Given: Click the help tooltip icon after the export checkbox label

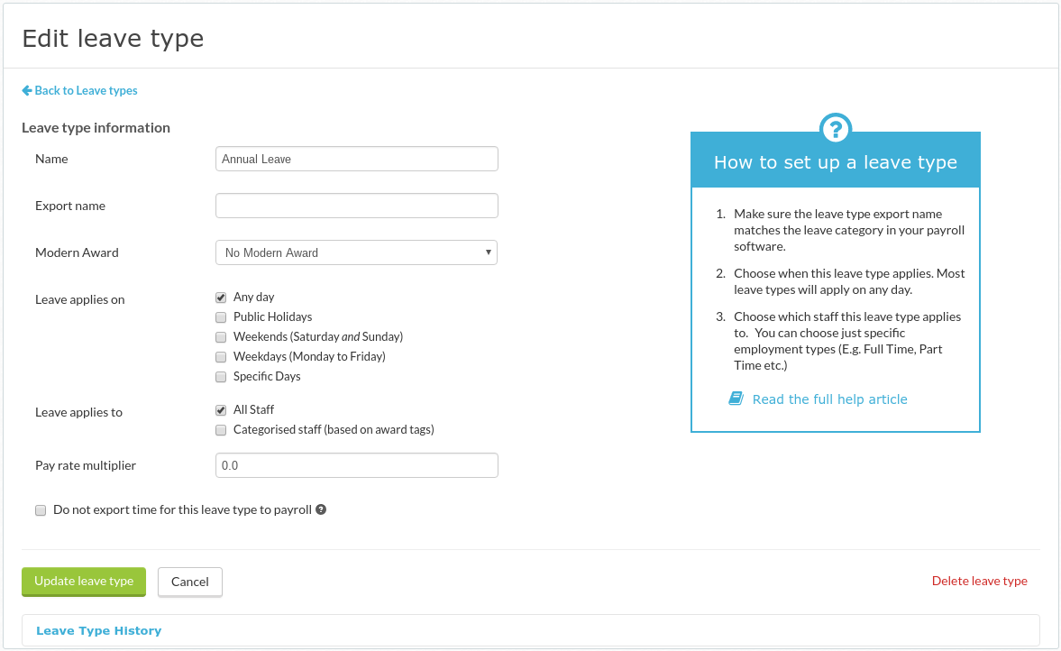Looking at the screenshot, I should 321,509.
